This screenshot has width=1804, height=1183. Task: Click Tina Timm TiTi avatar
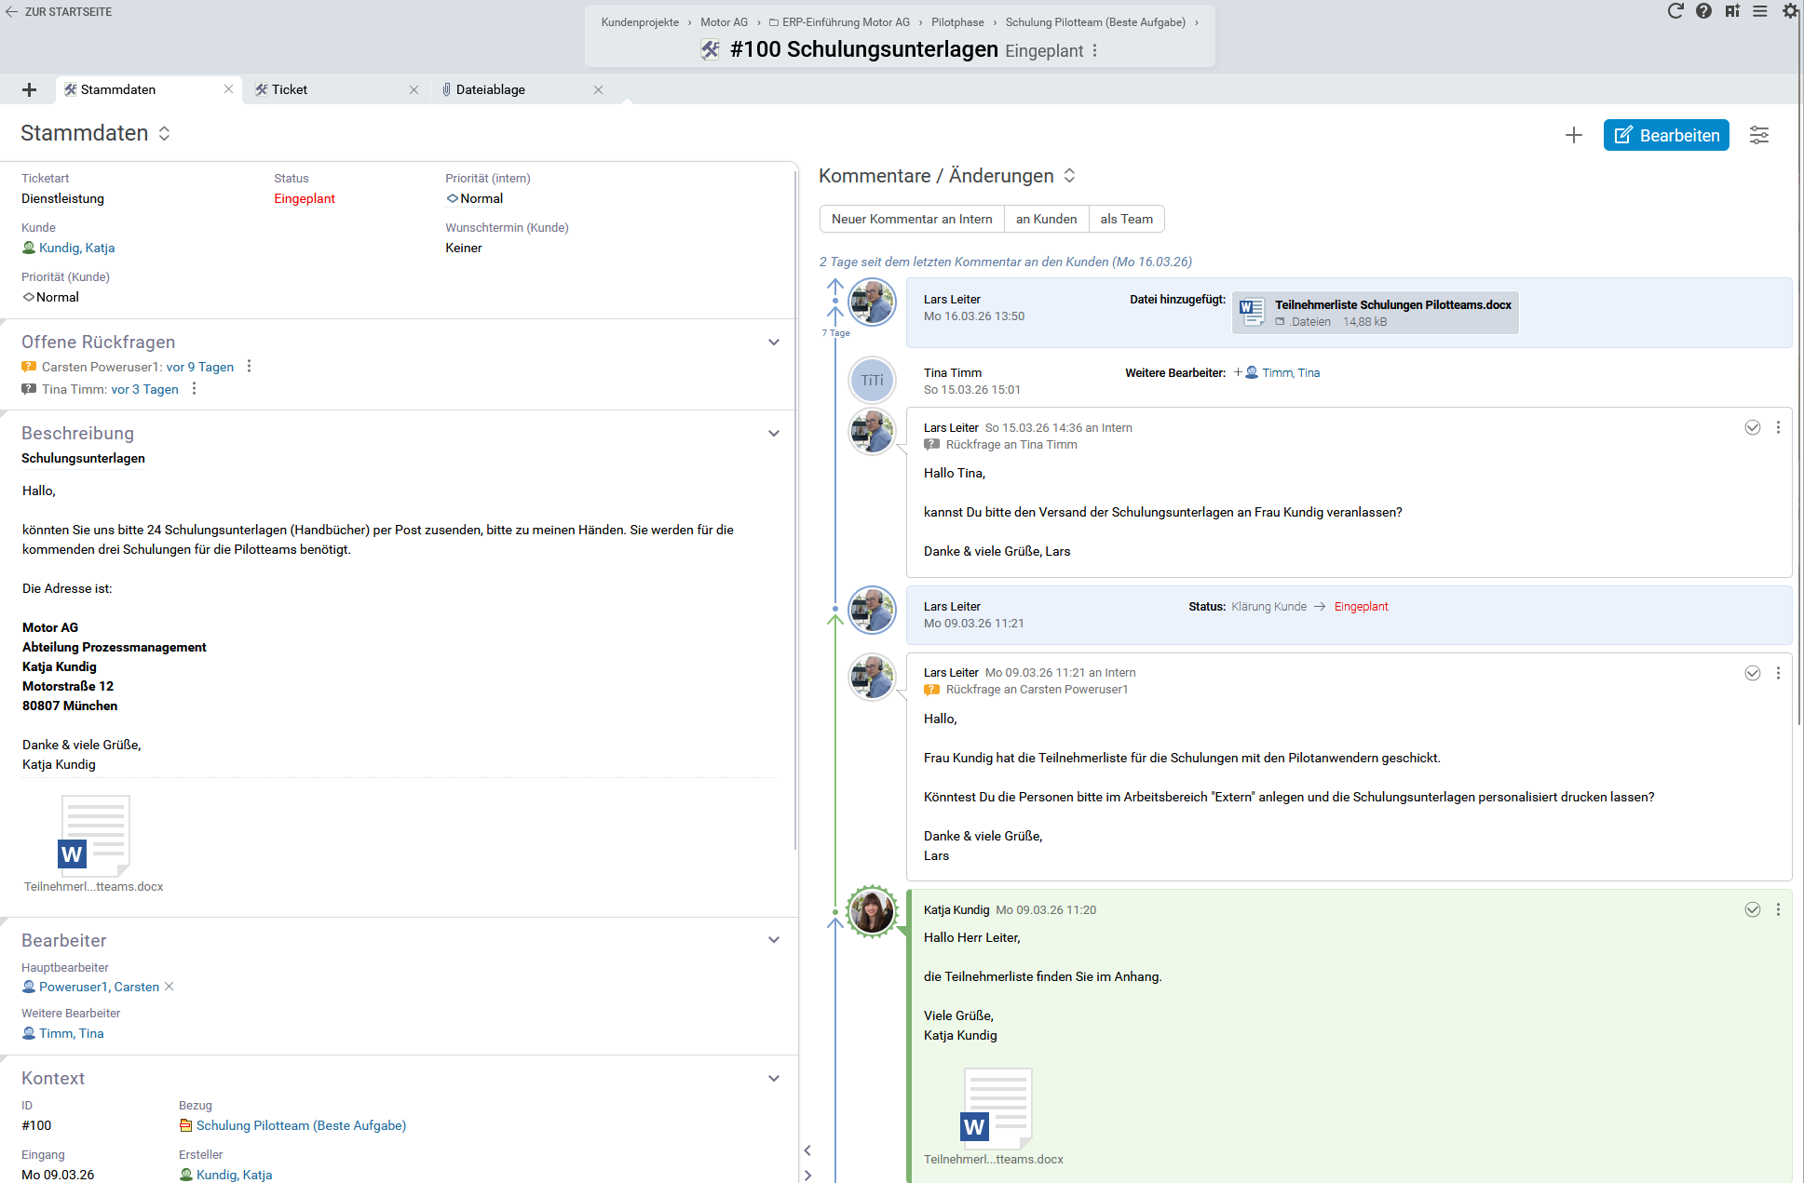[872, 380]
